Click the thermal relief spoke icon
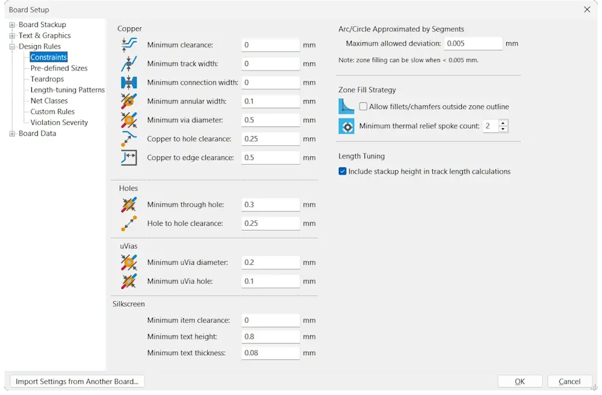This screenshot has width=602, height=395. (x=347, y=126)
